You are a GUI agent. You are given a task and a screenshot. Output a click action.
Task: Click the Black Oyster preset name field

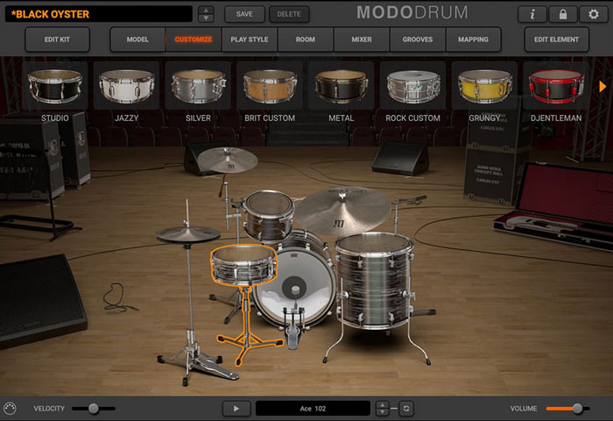pos(98,14)
